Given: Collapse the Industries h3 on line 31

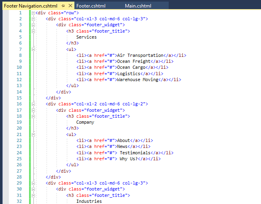Looking at the screenshot, I should coord(33,195).
